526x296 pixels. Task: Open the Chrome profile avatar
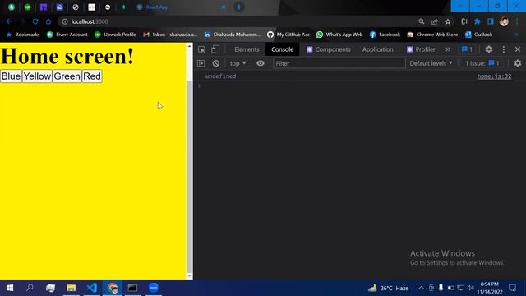click(x=504, y=21)
